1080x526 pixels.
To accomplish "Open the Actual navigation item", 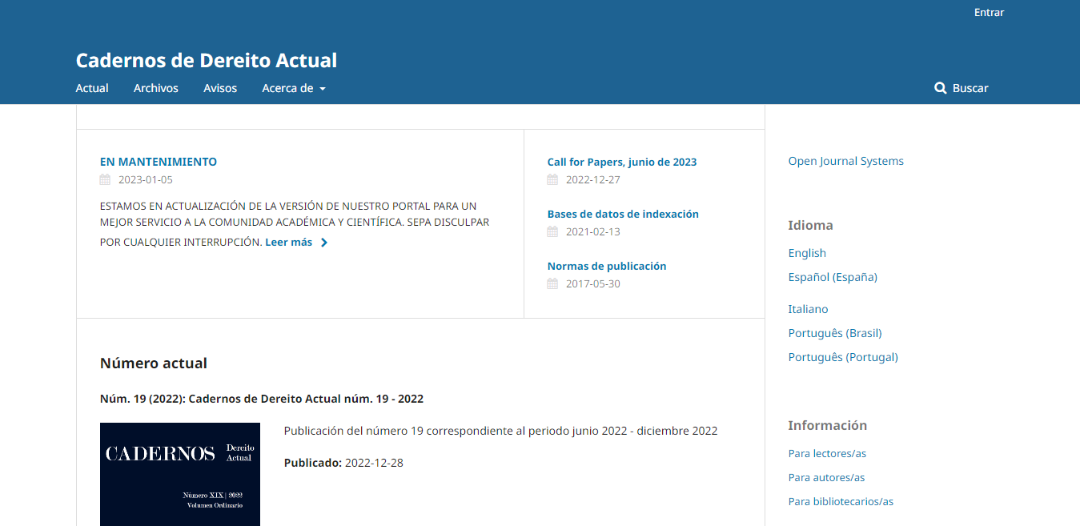I will click(x=92, y=88).
